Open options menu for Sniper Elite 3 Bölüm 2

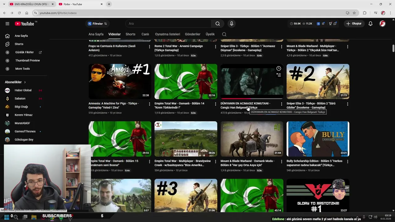(x=347, y=104)
